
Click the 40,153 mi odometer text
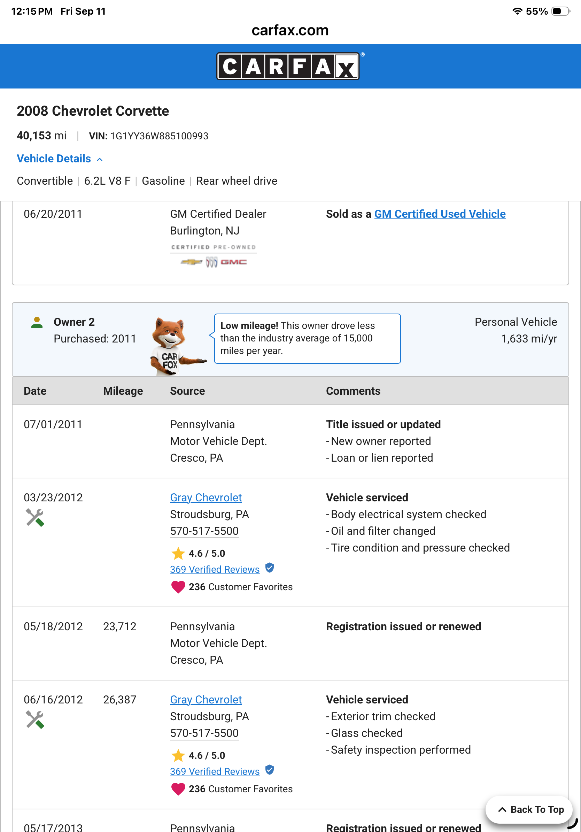pos(42,136)
